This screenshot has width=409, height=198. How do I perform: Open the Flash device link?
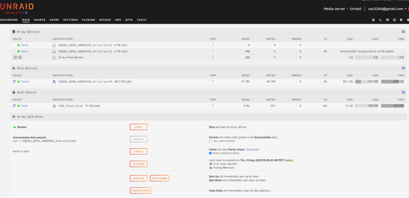click(24, 106)
